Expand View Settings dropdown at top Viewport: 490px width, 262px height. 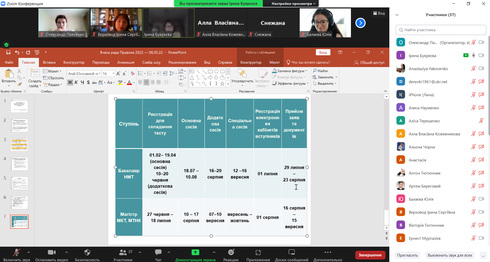tap(293, 4)
